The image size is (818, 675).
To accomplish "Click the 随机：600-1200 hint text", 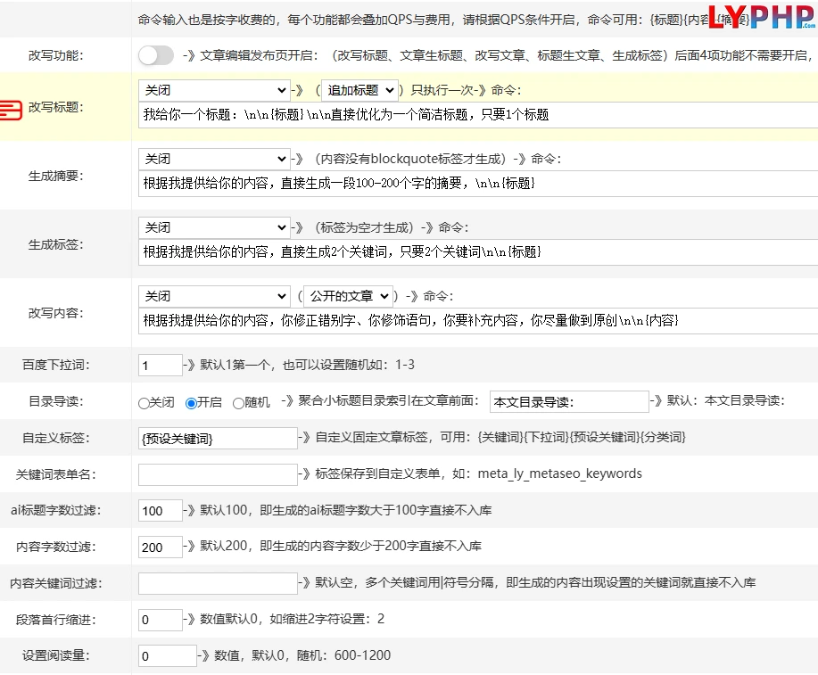I will 343,655.
